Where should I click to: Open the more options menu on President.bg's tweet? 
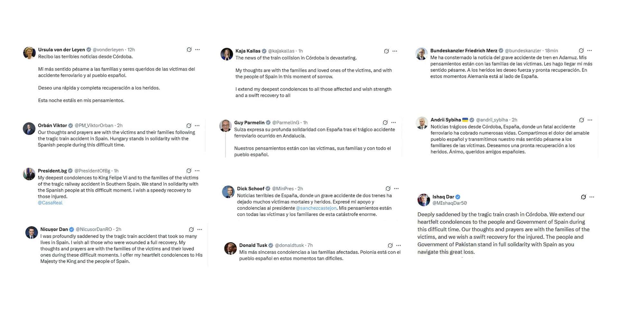coord(197,171)
